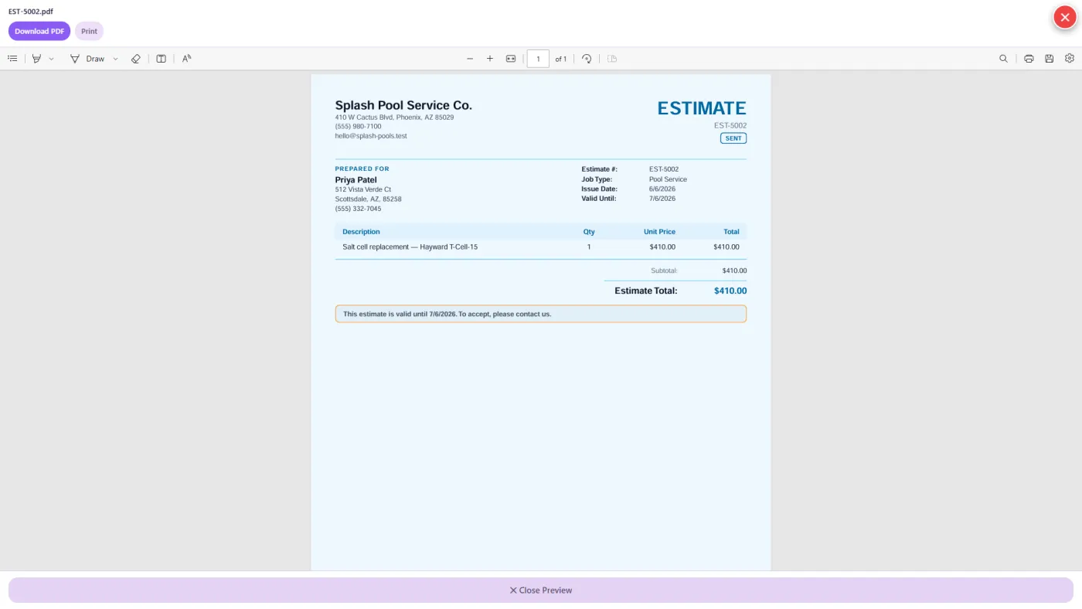This screenshot has height=609, width=1082.
Task: Click the SENT status badge
Action: pos(733,138)
